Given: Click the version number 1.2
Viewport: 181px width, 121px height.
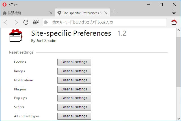Looking at the screenshot, I should click(122, 33).
